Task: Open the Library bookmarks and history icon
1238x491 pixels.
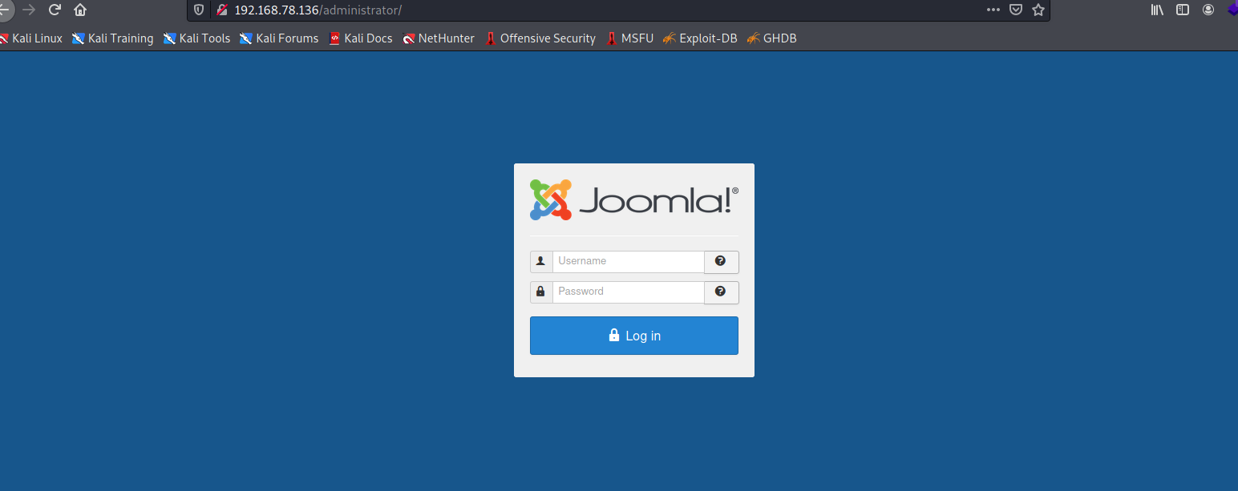Action: click(x=1157, y=10)
